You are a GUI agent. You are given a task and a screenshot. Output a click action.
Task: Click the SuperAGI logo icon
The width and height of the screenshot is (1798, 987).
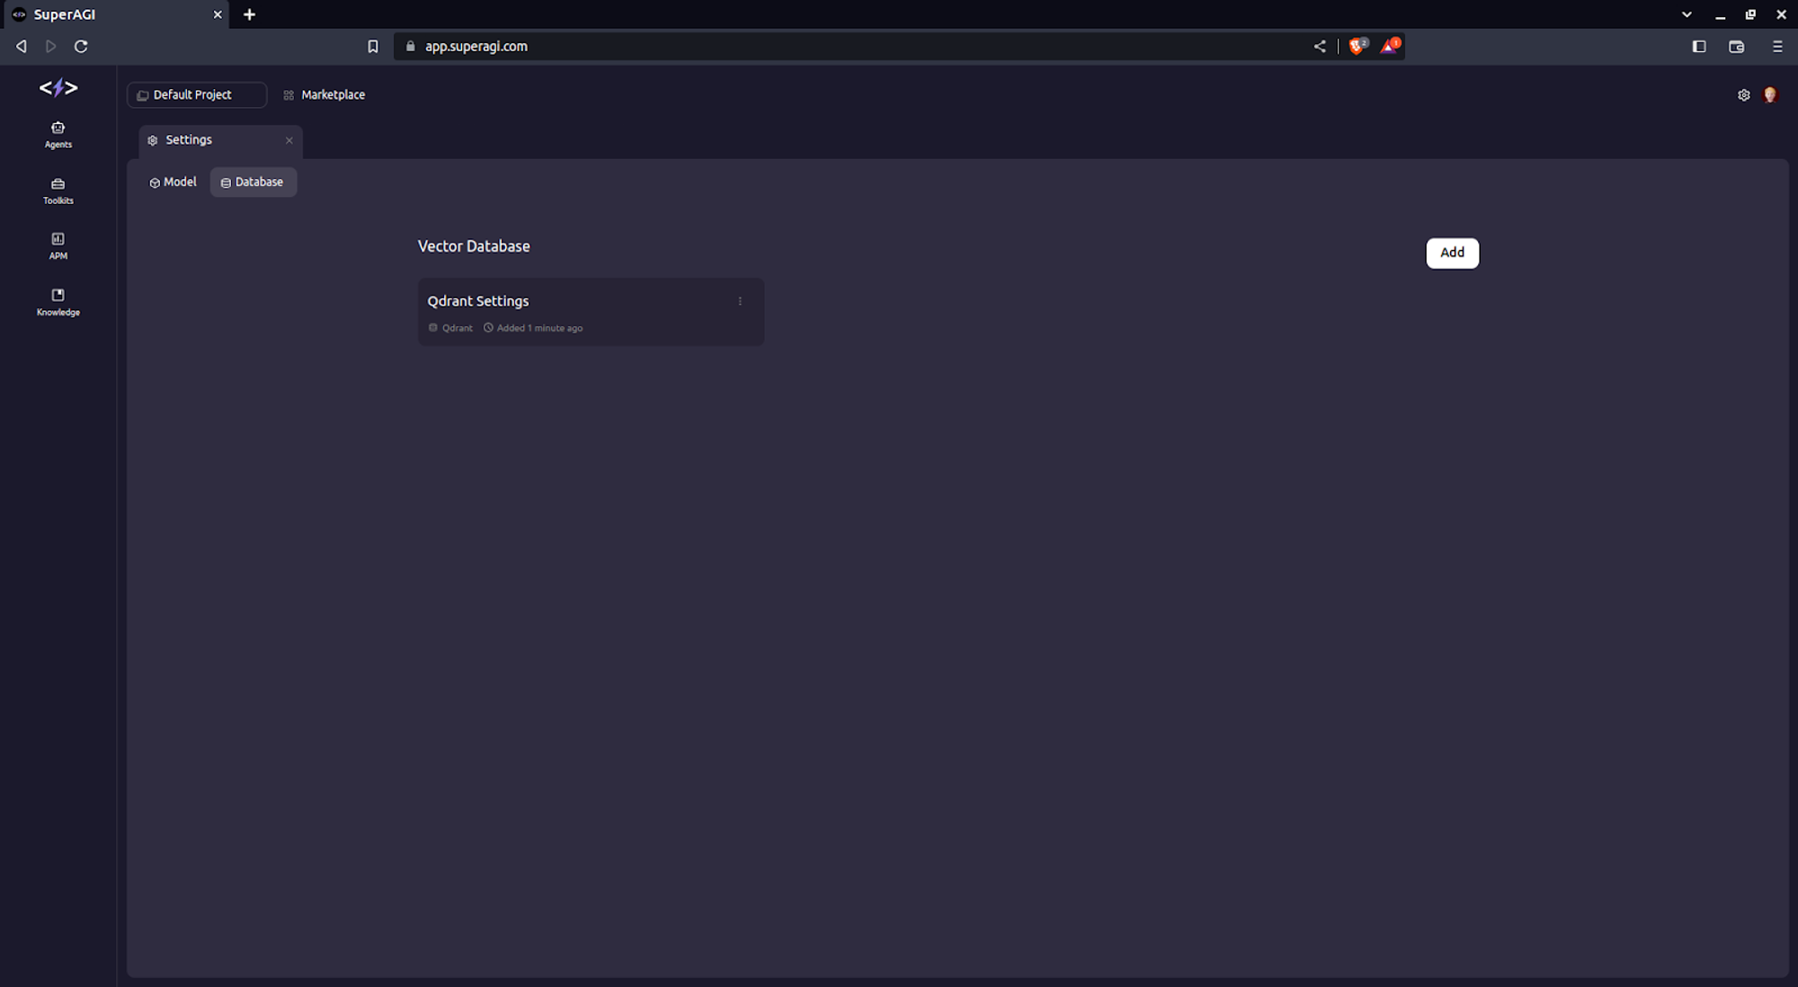point(58,88)
